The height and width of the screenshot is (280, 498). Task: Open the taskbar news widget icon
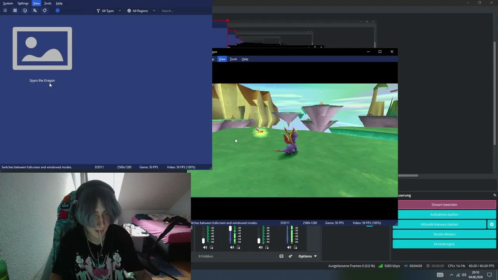pyautogui.click(x=440, y=275)
